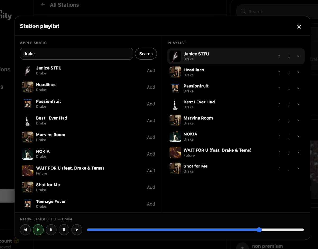318x249 pixels.
Task: Remove Janice STFU from playlist
Action: pos(298,56)
